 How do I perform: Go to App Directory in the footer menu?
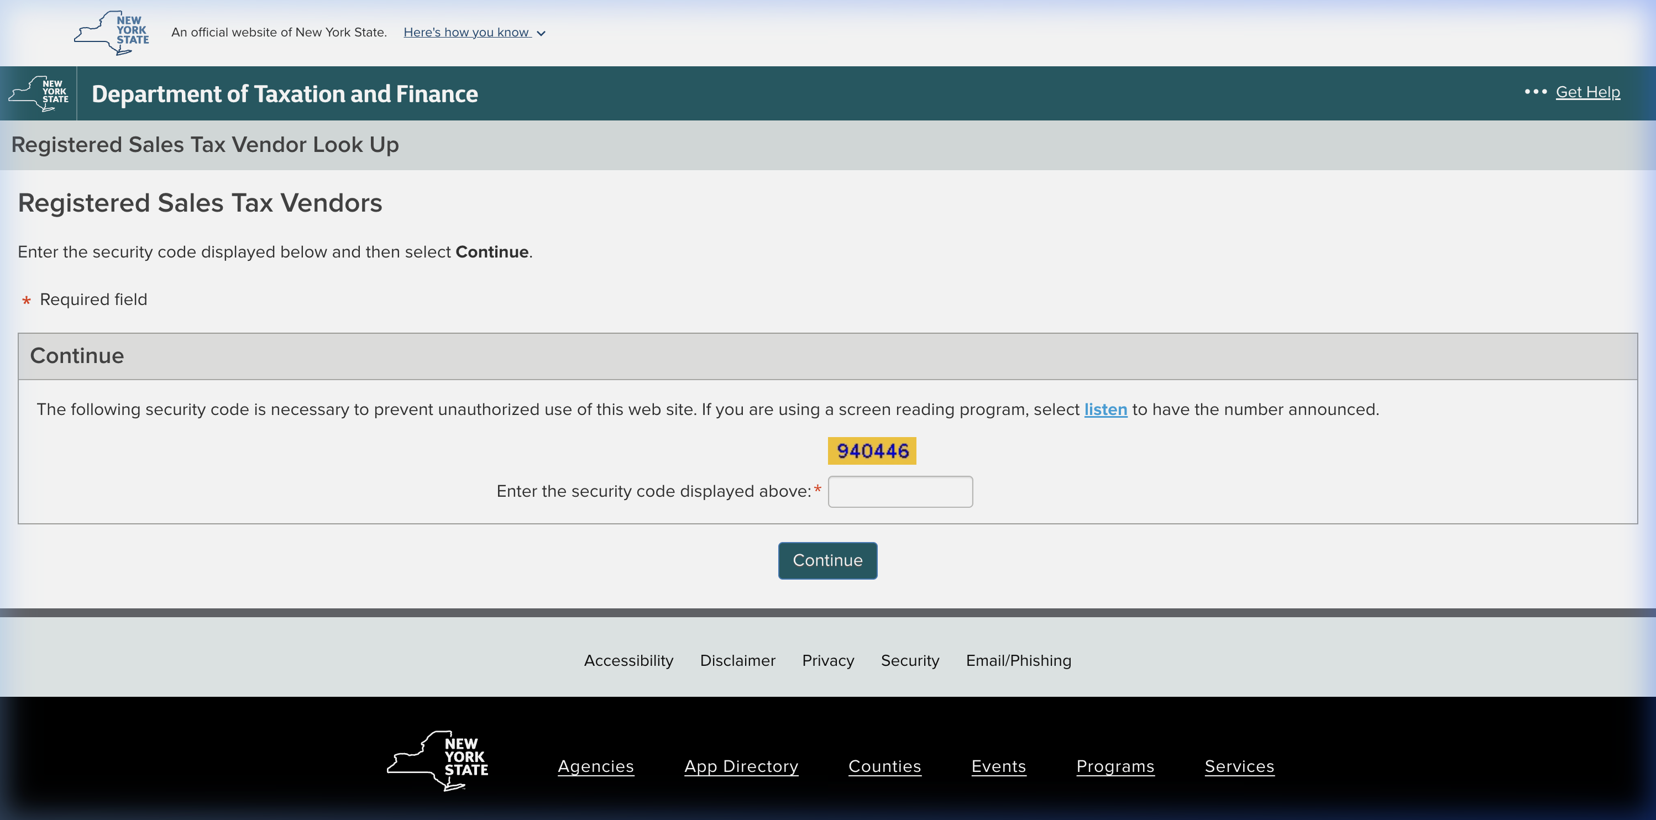741,766
